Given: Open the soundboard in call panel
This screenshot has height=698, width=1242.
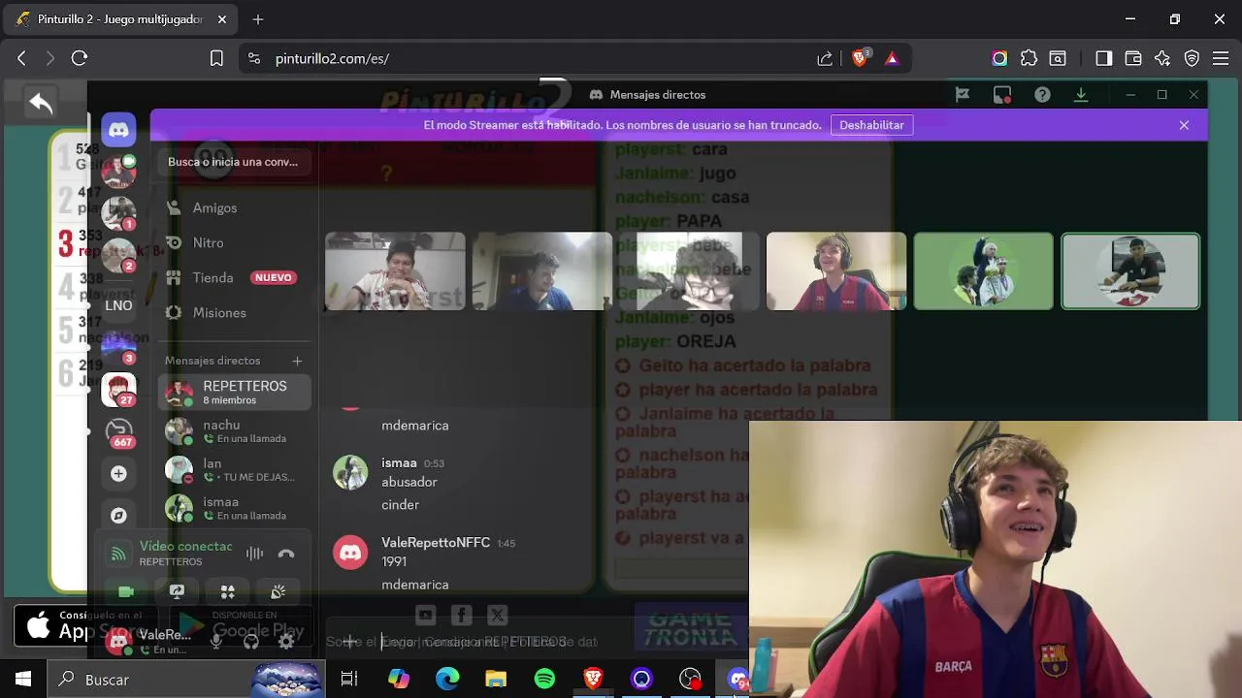Looking at the screenshot, I should pyautogui.click(x=278, y=591).
